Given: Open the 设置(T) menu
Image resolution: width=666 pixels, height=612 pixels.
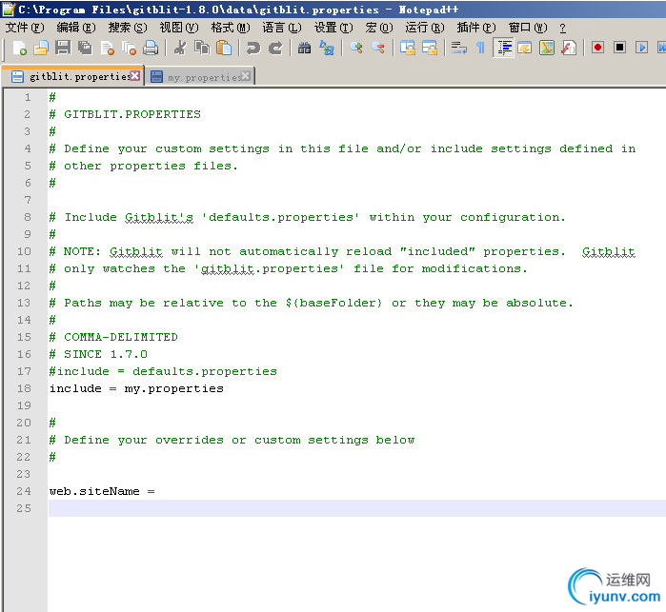Looking at the screenshot, I should (x=333, y=28).
